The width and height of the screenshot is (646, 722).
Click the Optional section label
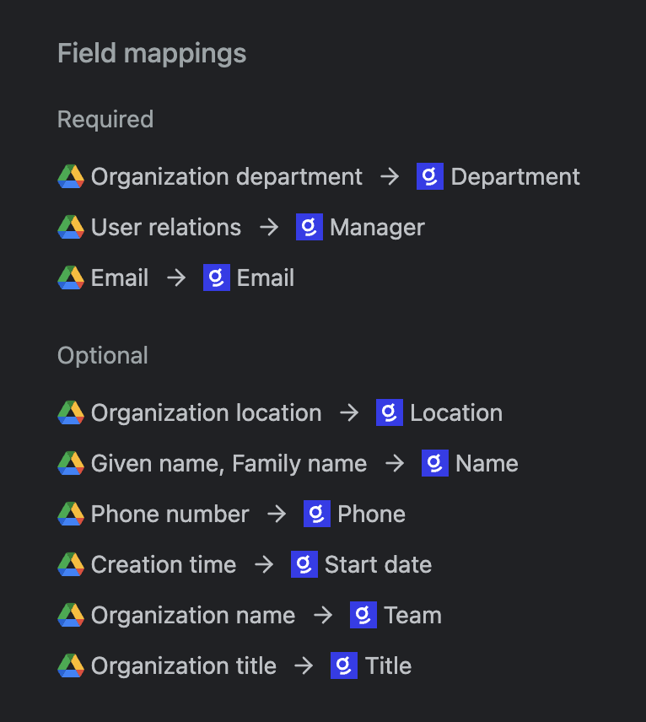click(x=103, y=356)
